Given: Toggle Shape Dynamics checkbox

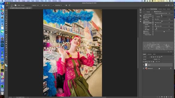Looking at the screenshot, I should (144, 16).
